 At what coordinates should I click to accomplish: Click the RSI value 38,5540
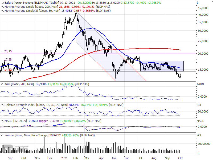click(74, 105)
